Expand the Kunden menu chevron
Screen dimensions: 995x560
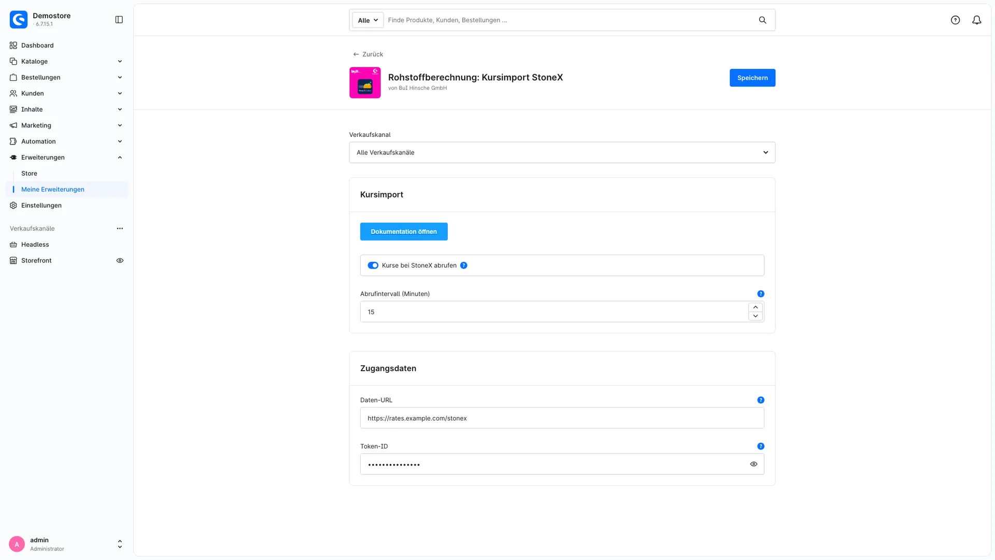pyautogui.click(x=120, y=94)
